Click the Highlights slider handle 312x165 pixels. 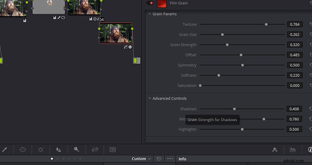point(242,130)
